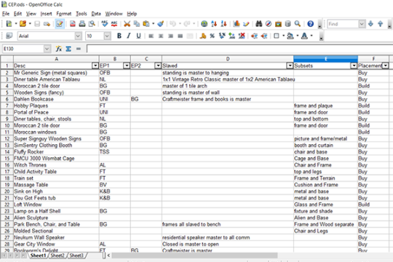Open the Font Name dropdown
The width and height of the screenshot is (393, 262).
click(x=78, y=36)
